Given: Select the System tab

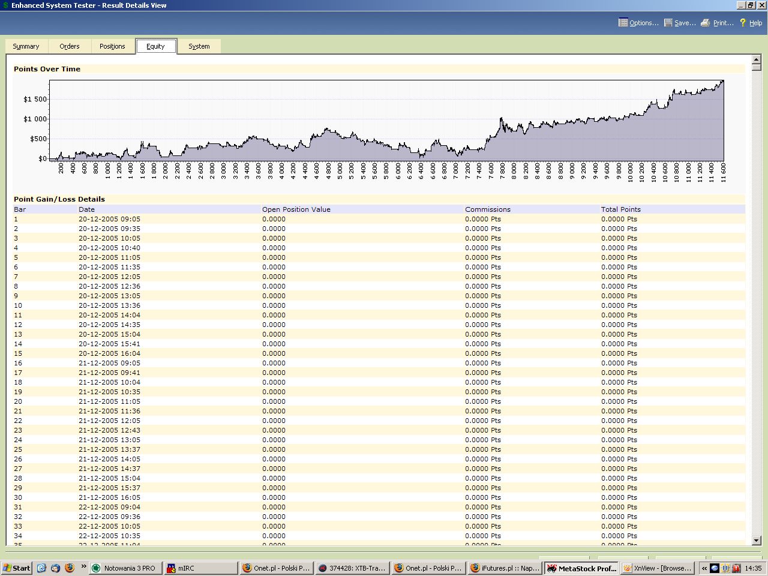Looking at the screenshot, I should click(199, 46).
